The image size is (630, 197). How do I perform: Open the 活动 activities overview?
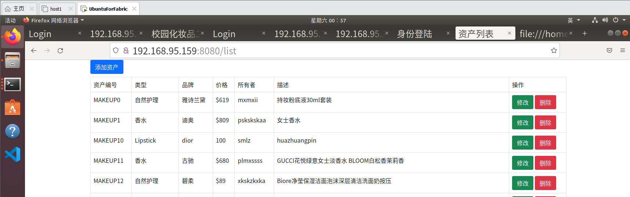(10, 20)
